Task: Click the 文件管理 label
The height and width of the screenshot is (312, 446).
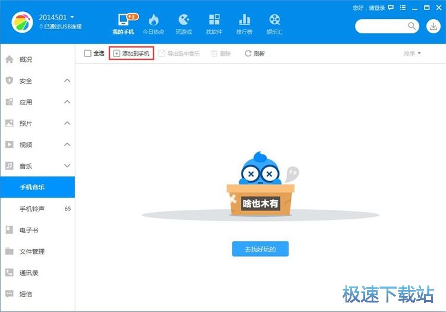Action: pos(32,251)
